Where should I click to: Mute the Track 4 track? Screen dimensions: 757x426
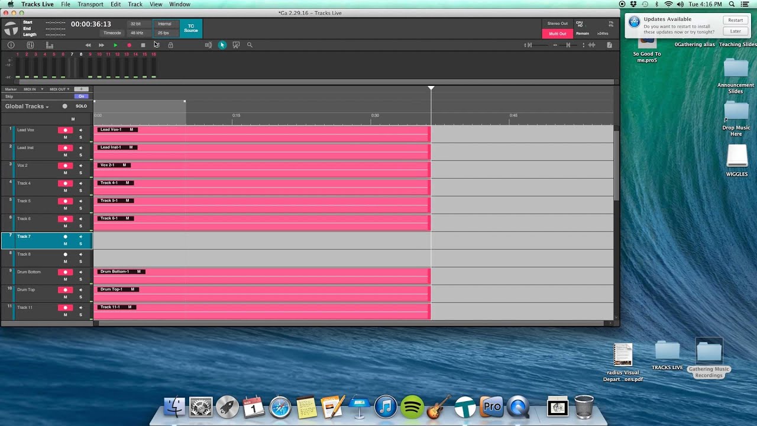pyautogui.click(x=65, y=191)
